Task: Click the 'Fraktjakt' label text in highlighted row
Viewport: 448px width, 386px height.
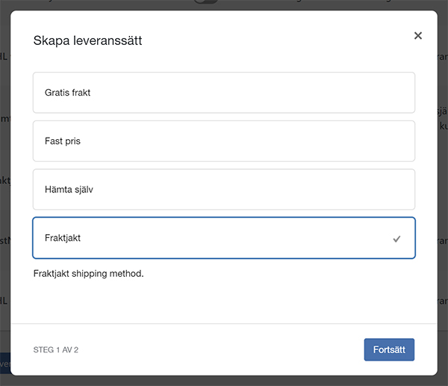Action: (63, 238)
